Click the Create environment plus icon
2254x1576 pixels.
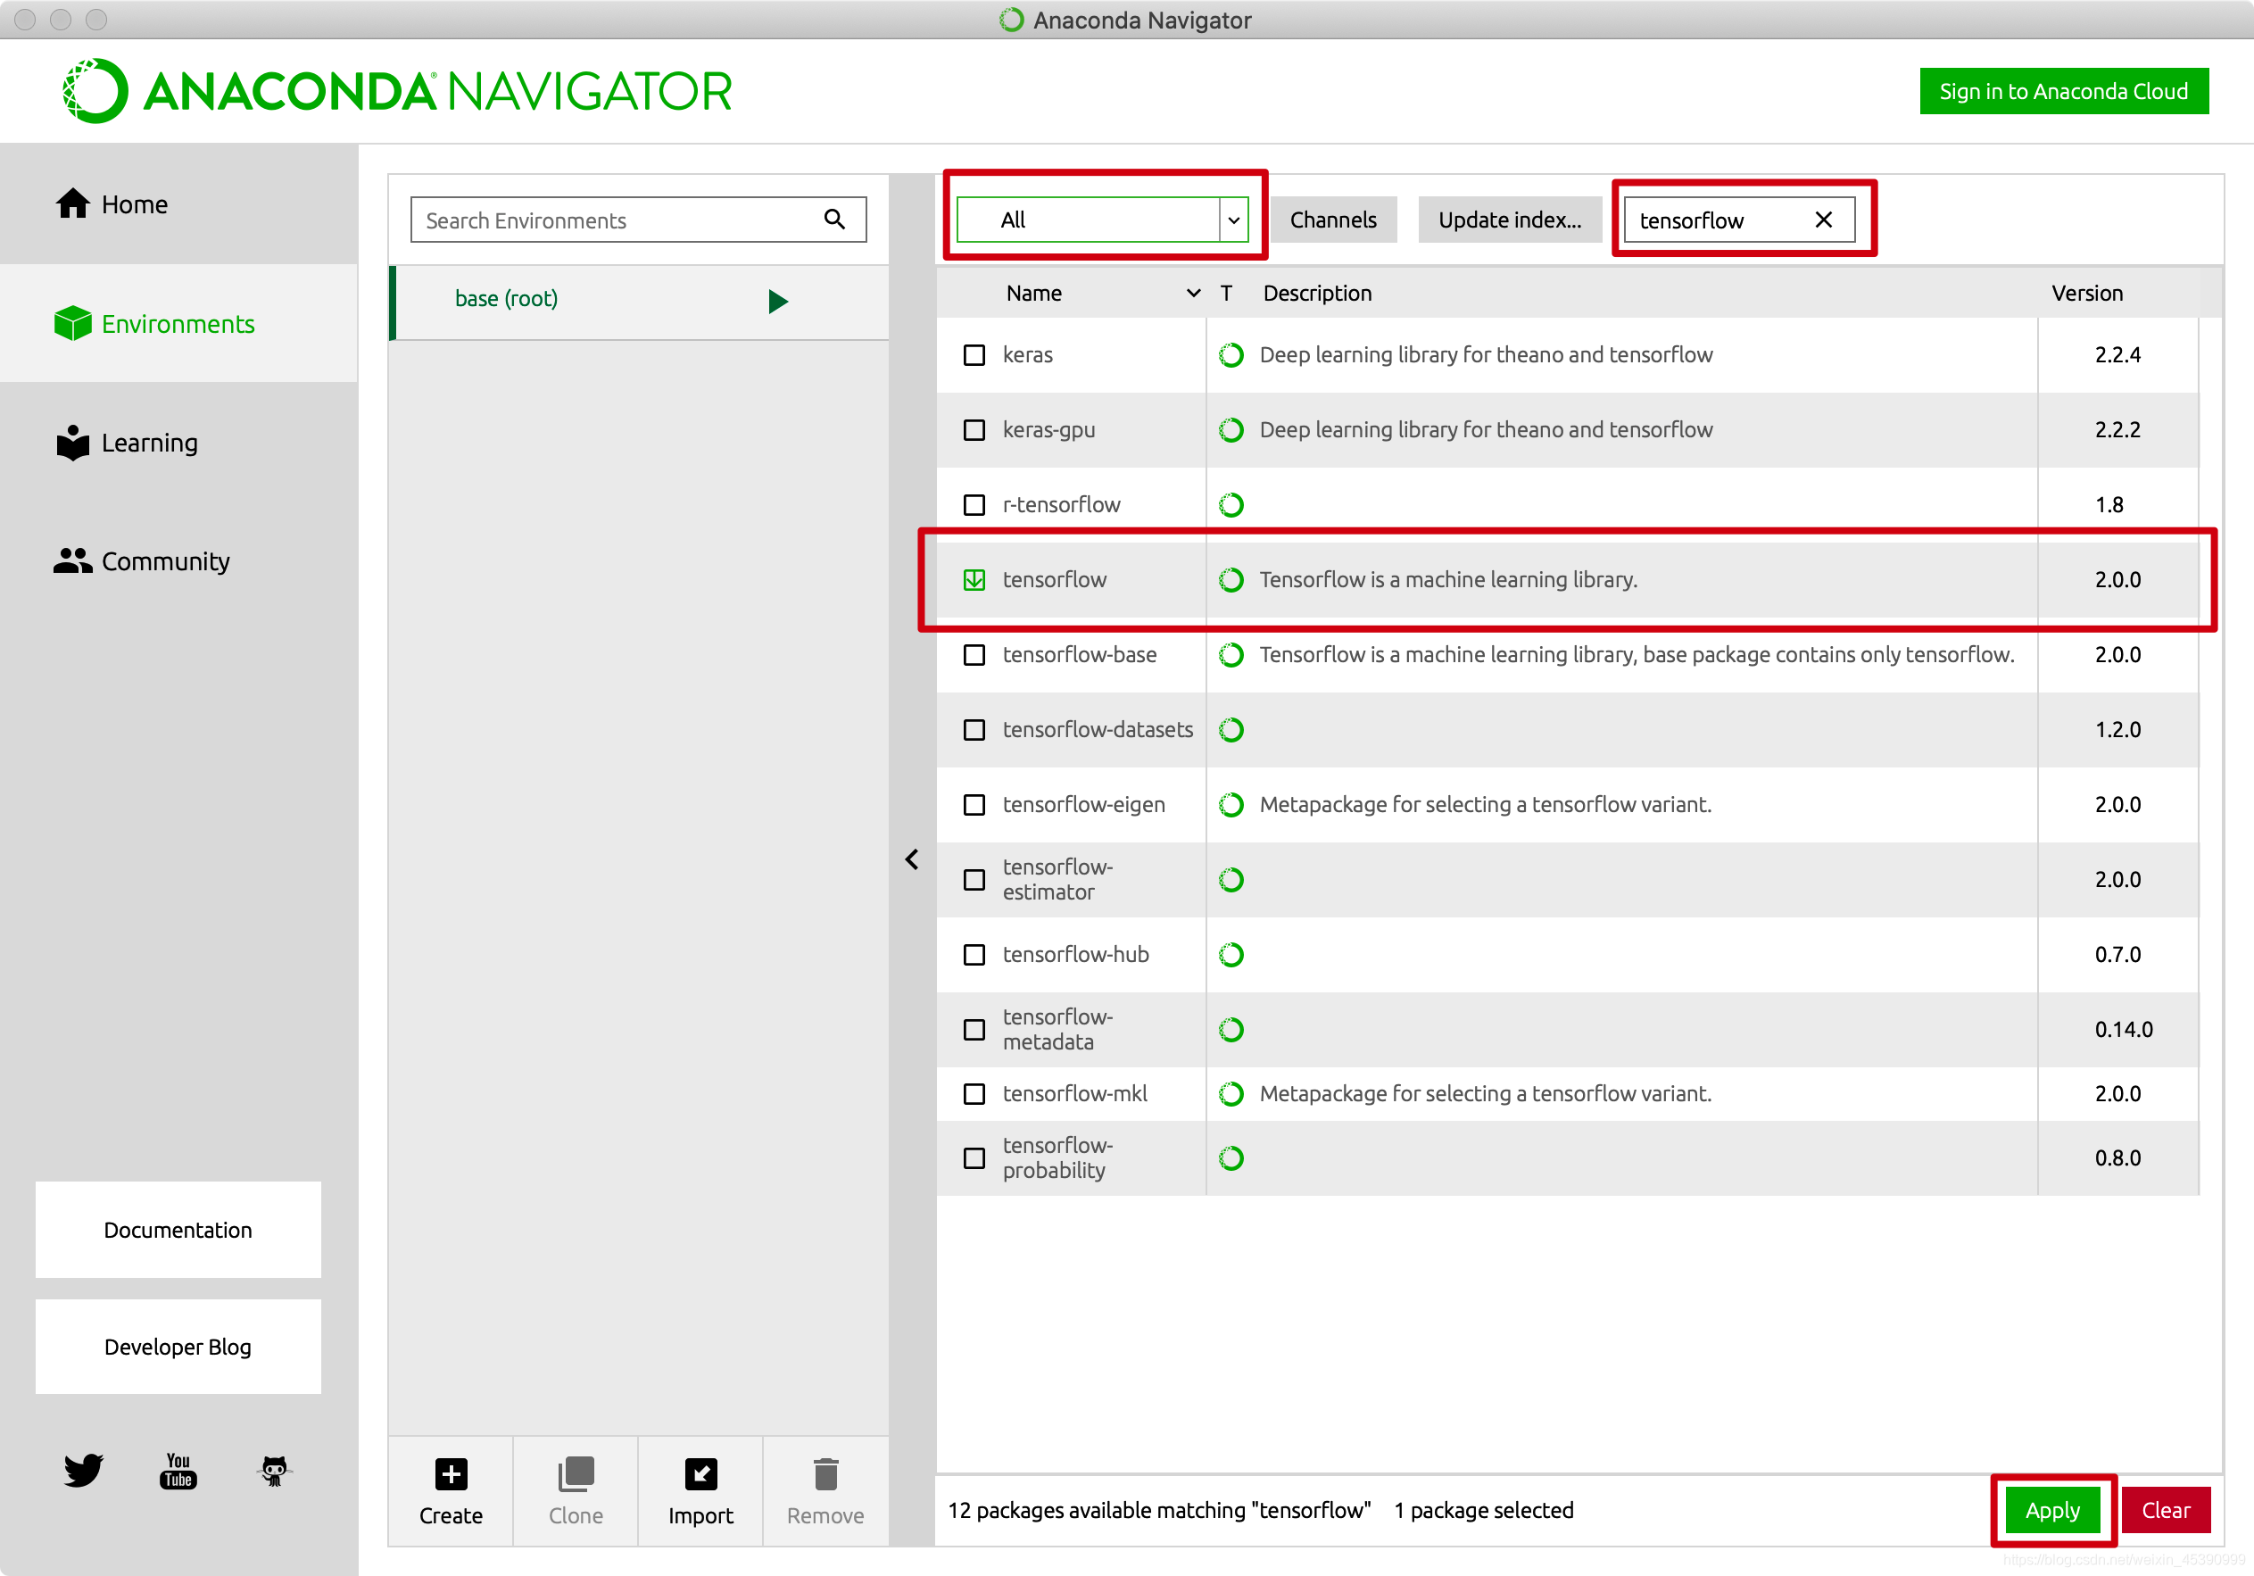[x=451, y=1474]
